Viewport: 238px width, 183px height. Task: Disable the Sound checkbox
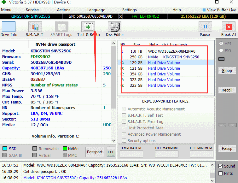[x=221, y=166]
